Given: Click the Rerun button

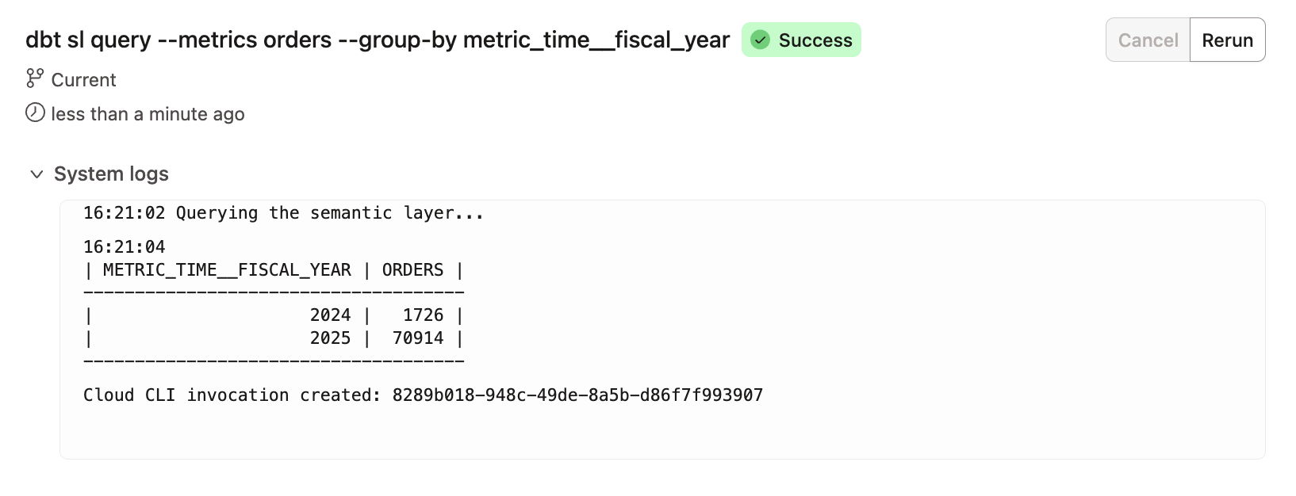Looking at the screenshot, I should (x=1227, y=39).
